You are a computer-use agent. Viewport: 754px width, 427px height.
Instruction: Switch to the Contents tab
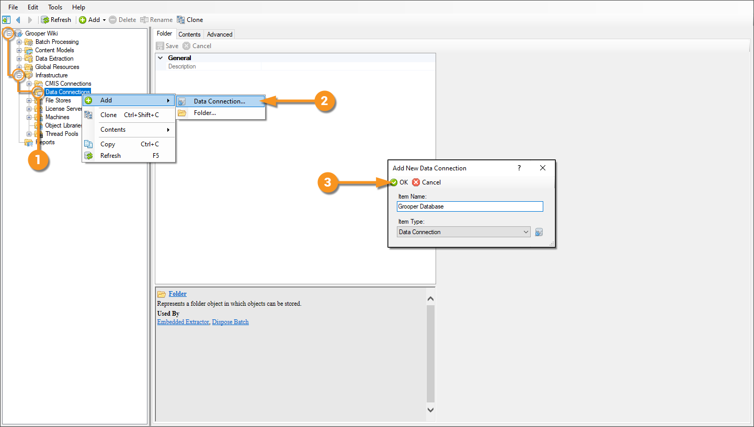tap(189, 34)
